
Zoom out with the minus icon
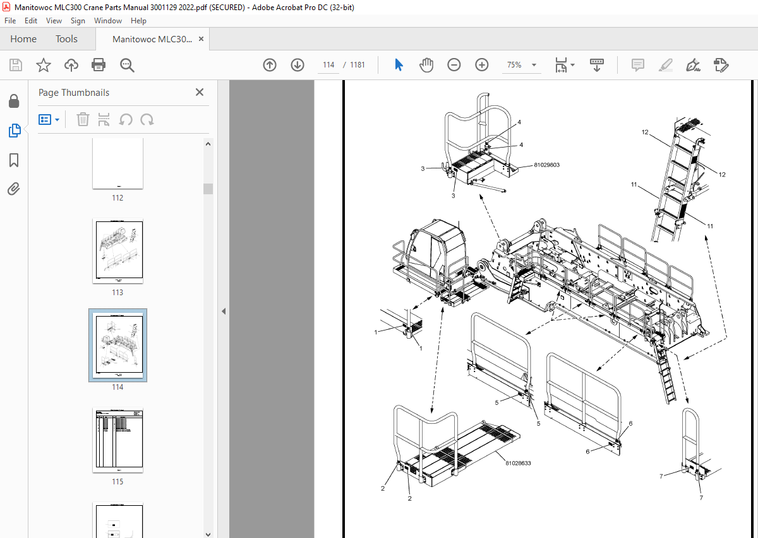(x=454, y=65)
